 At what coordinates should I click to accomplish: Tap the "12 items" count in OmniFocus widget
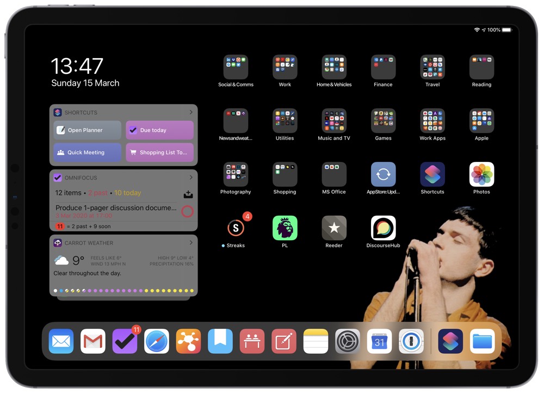point(69,193)
